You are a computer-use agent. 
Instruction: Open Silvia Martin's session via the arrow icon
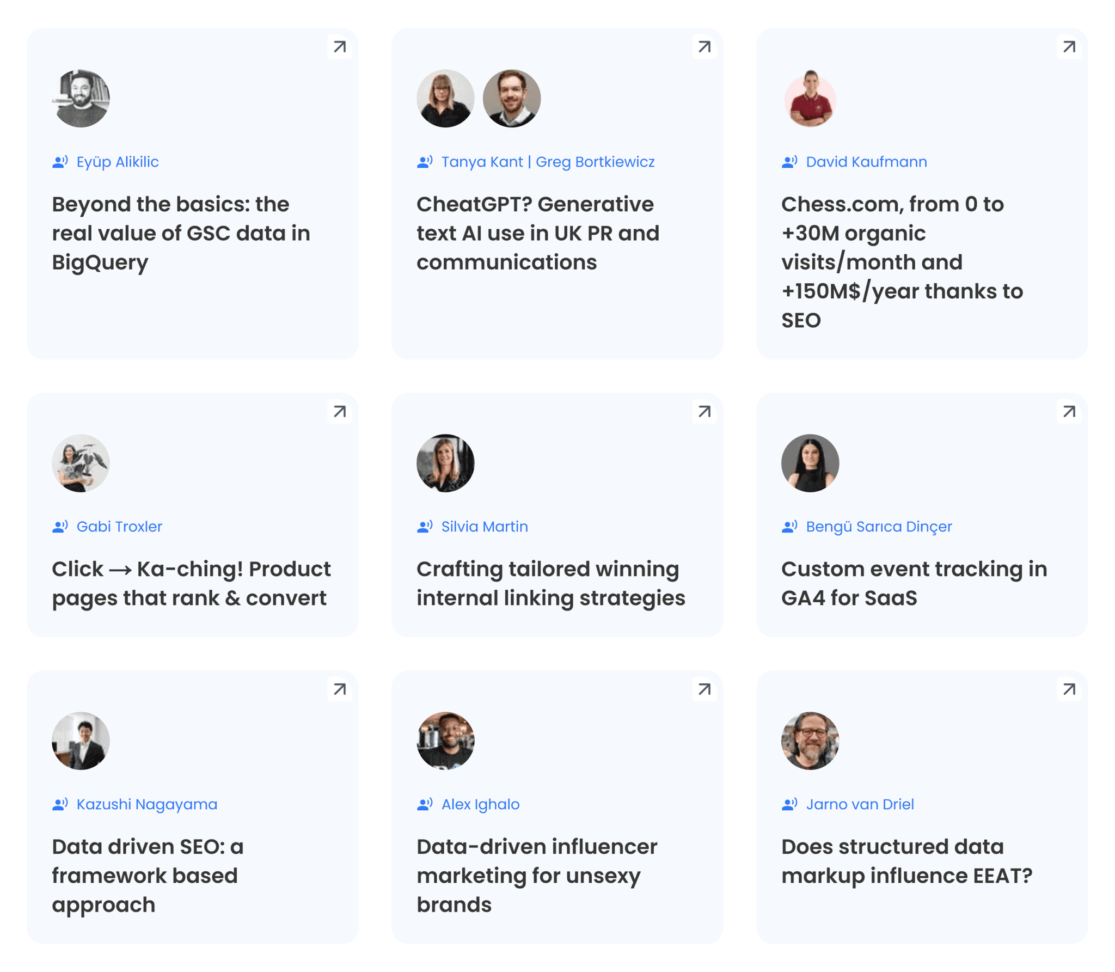point(704,412)
